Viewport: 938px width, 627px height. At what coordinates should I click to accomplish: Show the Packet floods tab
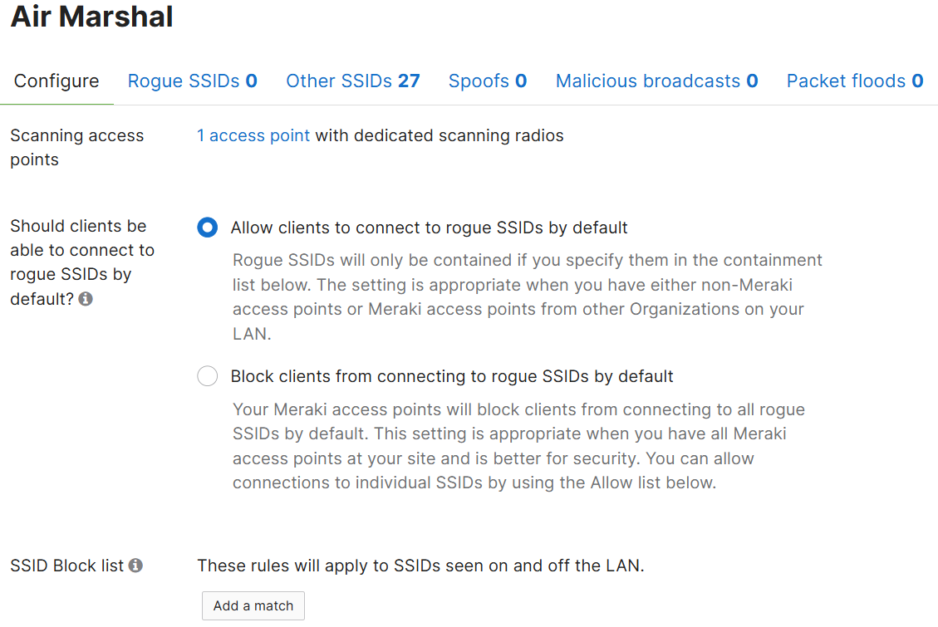click(x=855, y=81)
